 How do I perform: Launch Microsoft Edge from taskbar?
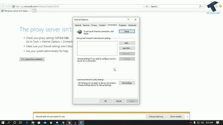click(x=27, y=123)
